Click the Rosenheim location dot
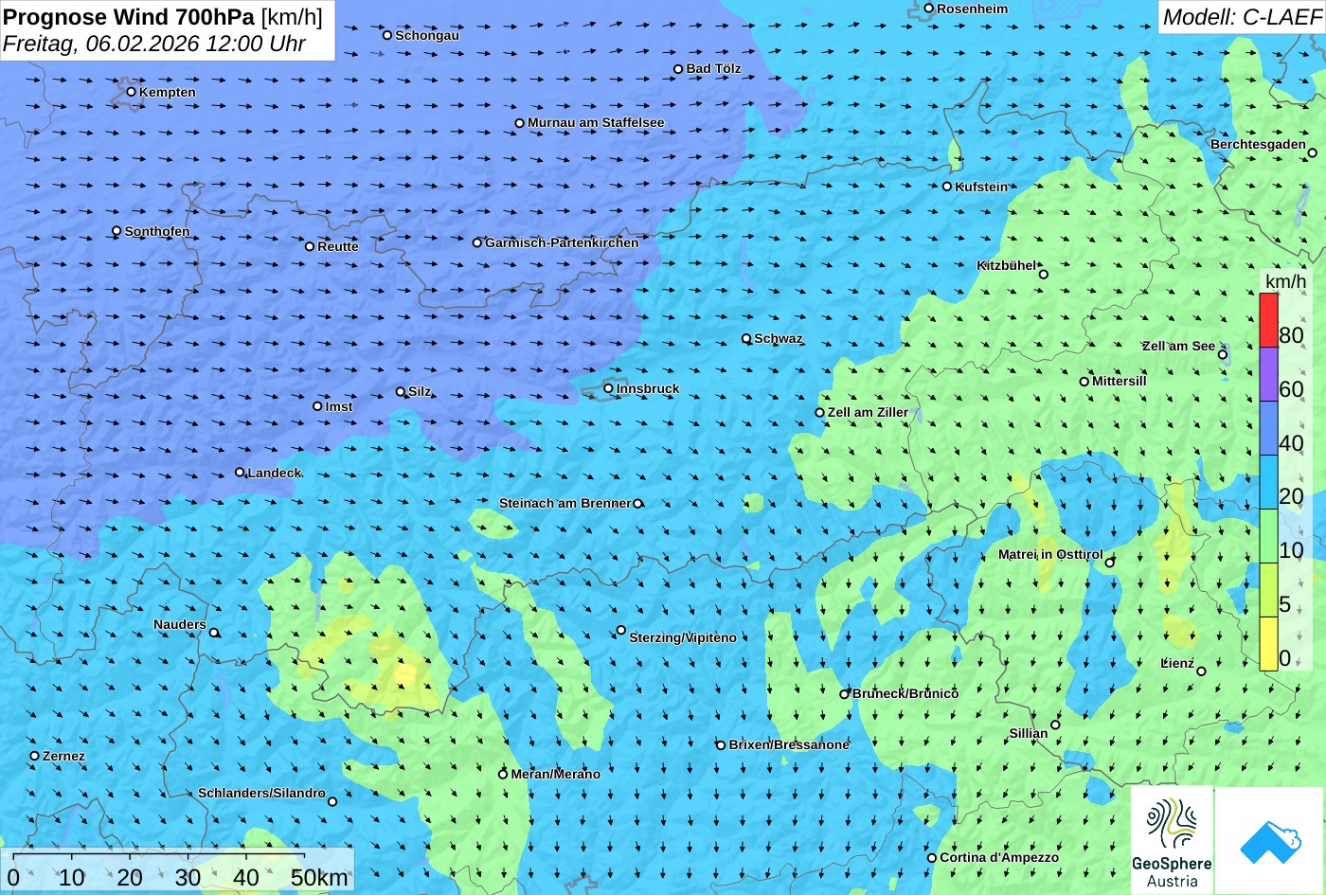 point(929,9)
